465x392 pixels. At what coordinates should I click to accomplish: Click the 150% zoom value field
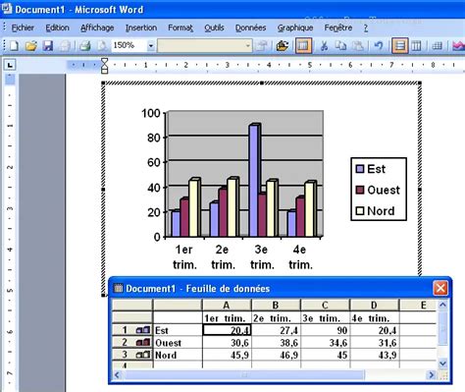[129, 45]
